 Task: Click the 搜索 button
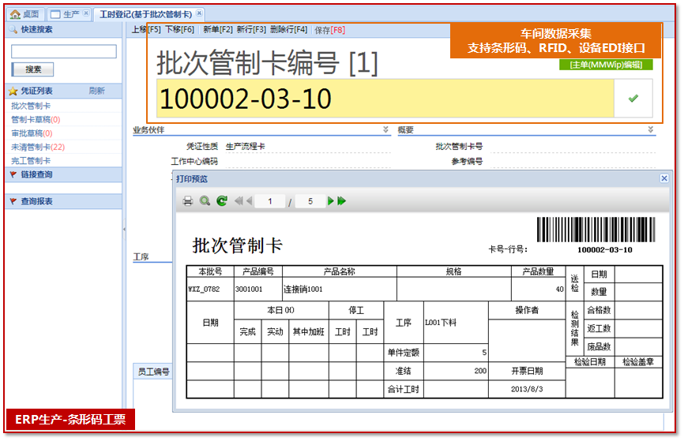click(32, 69)
